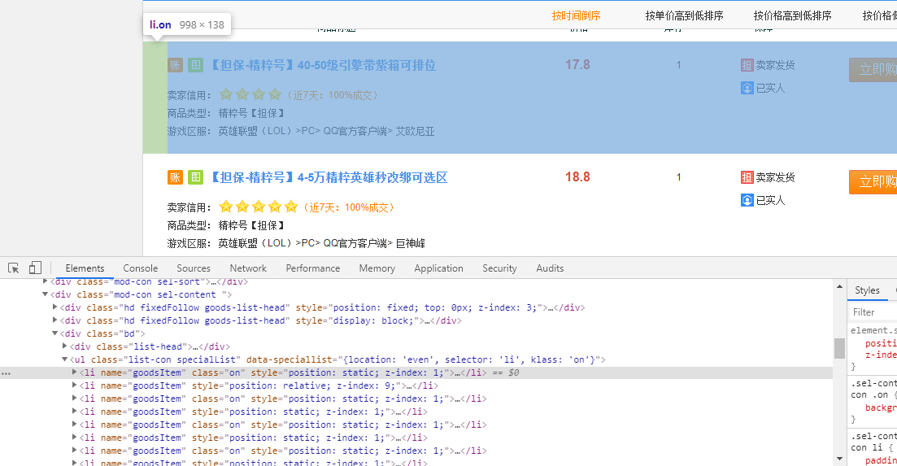Screen dimensions: 897x466
Task: Collapse the ul list-con specialList node
Action: pyautogui.click(x=64, y=359)
